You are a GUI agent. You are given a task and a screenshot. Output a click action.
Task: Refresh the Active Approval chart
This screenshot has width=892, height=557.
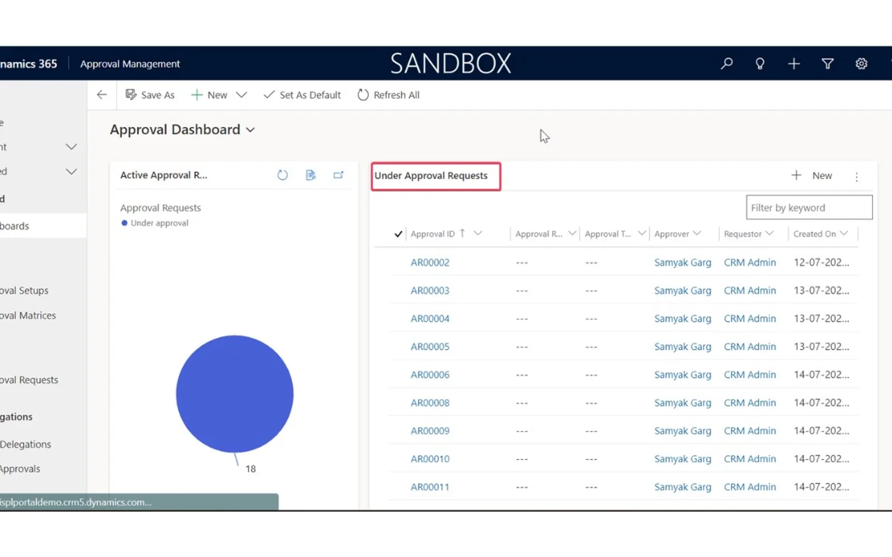pyautogui.click(x=283, y=175)
